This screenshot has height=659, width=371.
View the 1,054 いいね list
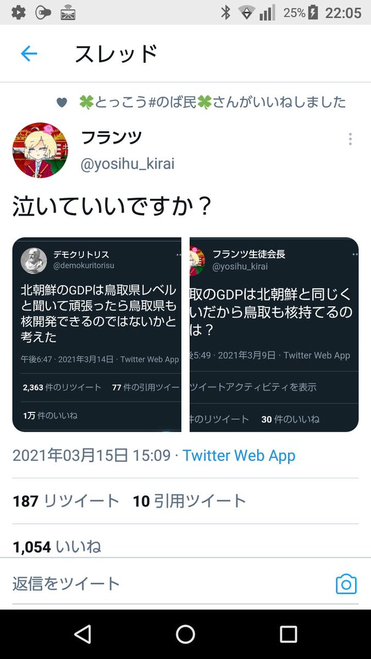[57, 546]
